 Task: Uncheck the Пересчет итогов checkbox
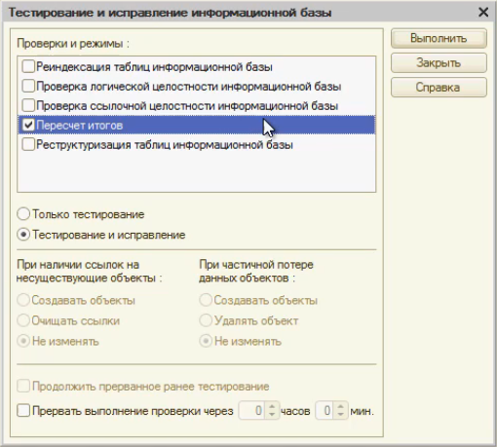[28, 125]
